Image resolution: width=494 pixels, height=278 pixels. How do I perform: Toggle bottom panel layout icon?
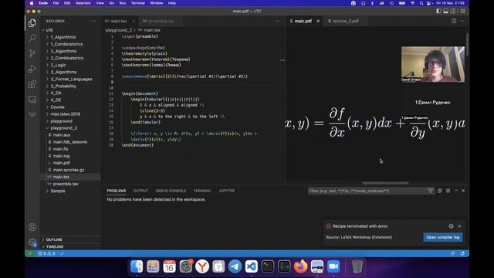click(x=446, y=11)
